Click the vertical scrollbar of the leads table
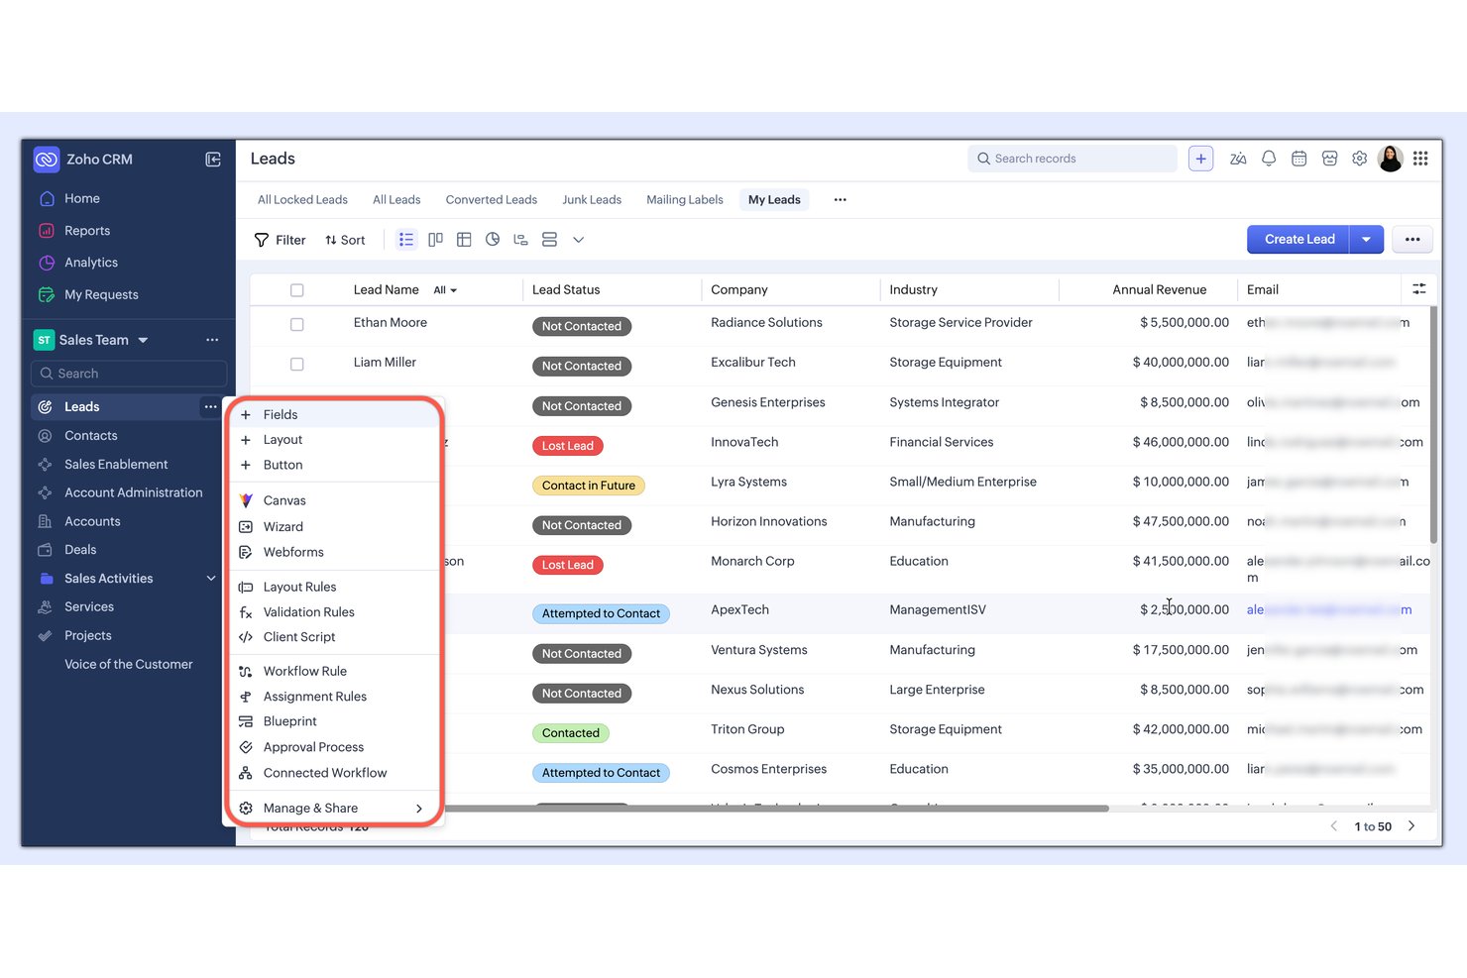 [x=1433, y=426]
